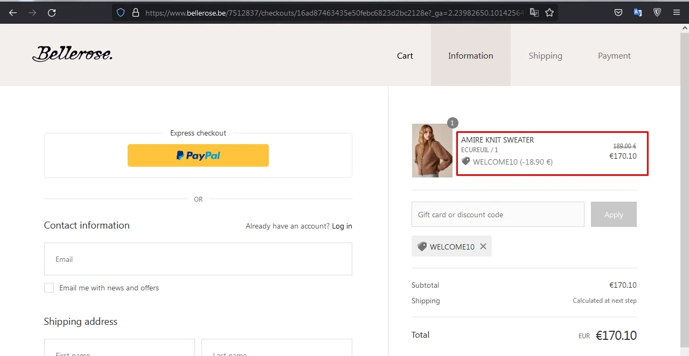The width and height of the screenshot is (689, 356).
Task: Click the sweater product thumbnail
Action: [x=432, y=151]
